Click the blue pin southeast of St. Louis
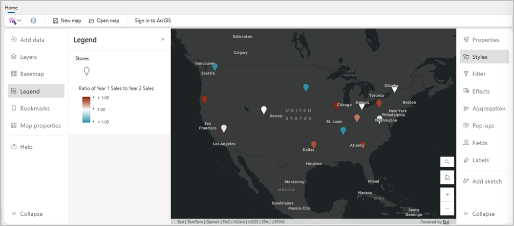 343,131
